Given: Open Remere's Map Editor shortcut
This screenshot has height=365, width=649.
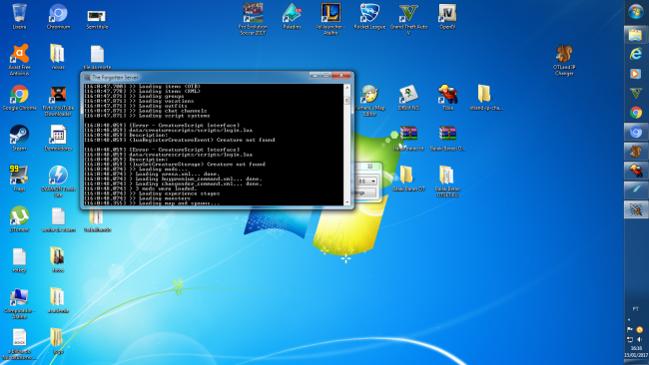Looking at the screenshot, I should (369, 101).
